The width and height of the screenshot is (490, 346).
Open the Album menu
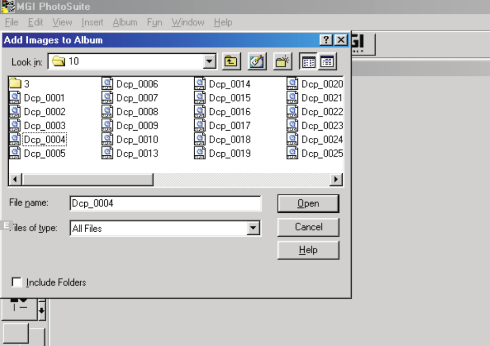tap(125, 22)
